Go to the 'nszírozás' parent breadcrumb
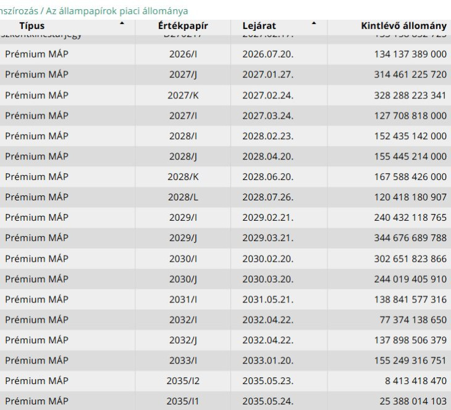This screenshot has height=410, width=451. pos(17,11)
